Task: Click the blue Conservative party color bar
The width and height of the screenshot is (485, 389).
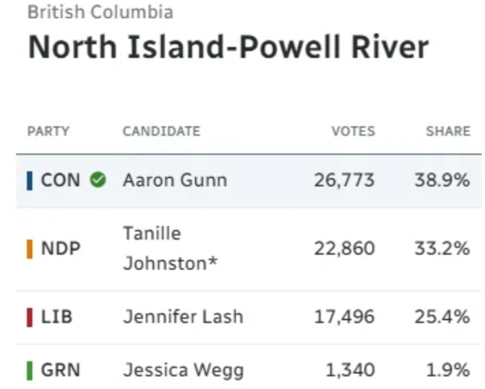Action: (29, 181)
